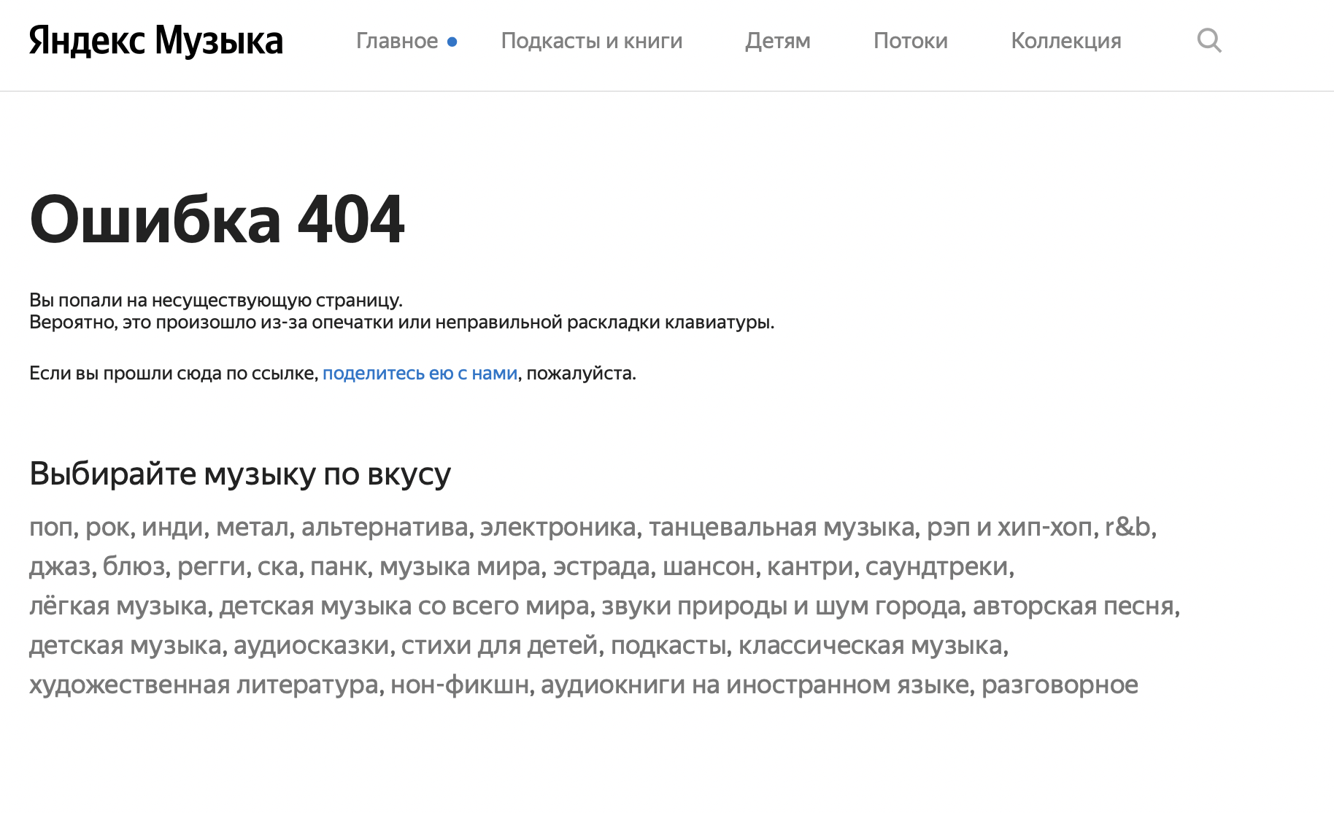The image size is (1334, 813).
Task: Open the саундтреки genre link
Action: [937, 567]
